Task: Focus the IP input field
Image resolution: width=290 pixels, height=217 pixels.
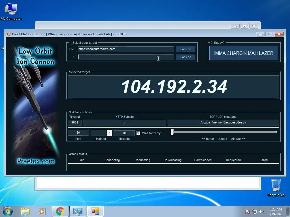Action: (126, 57)
